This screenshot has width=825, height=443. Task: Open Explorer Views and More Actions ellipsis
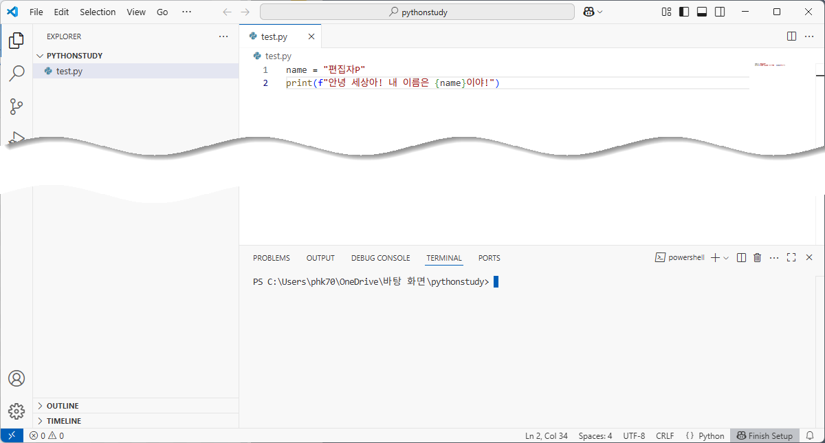pyautogui.click(x=223, y=36)
